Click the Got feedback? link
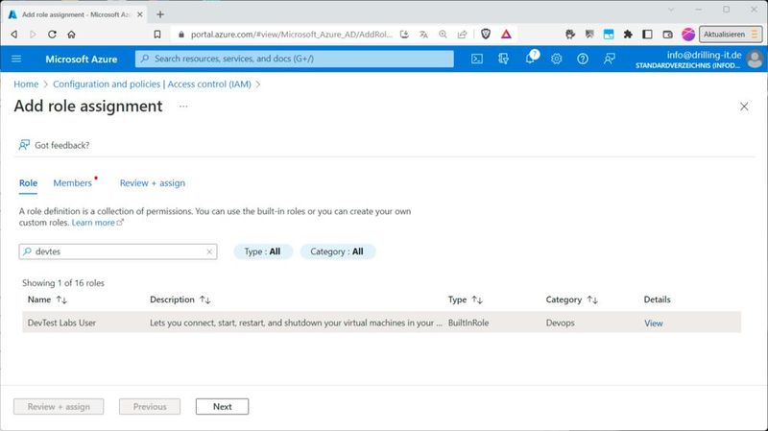The width and height of the screenshot is (768, 431). click(54, 145)
